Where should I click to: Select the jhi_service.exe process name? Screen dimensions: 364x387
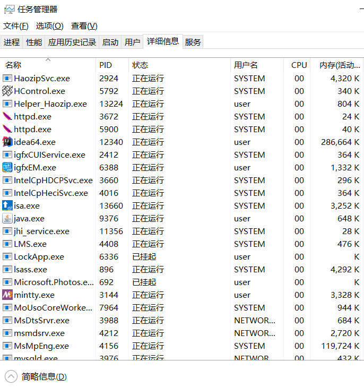42,231
